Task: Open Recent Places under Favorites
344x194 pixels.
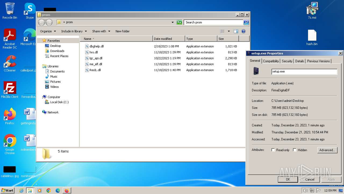Action: pyautogui.click(x=59, y=56)
